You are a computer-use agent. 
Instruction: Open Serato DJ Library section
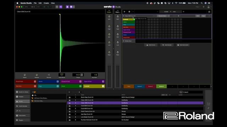(22, 92)
